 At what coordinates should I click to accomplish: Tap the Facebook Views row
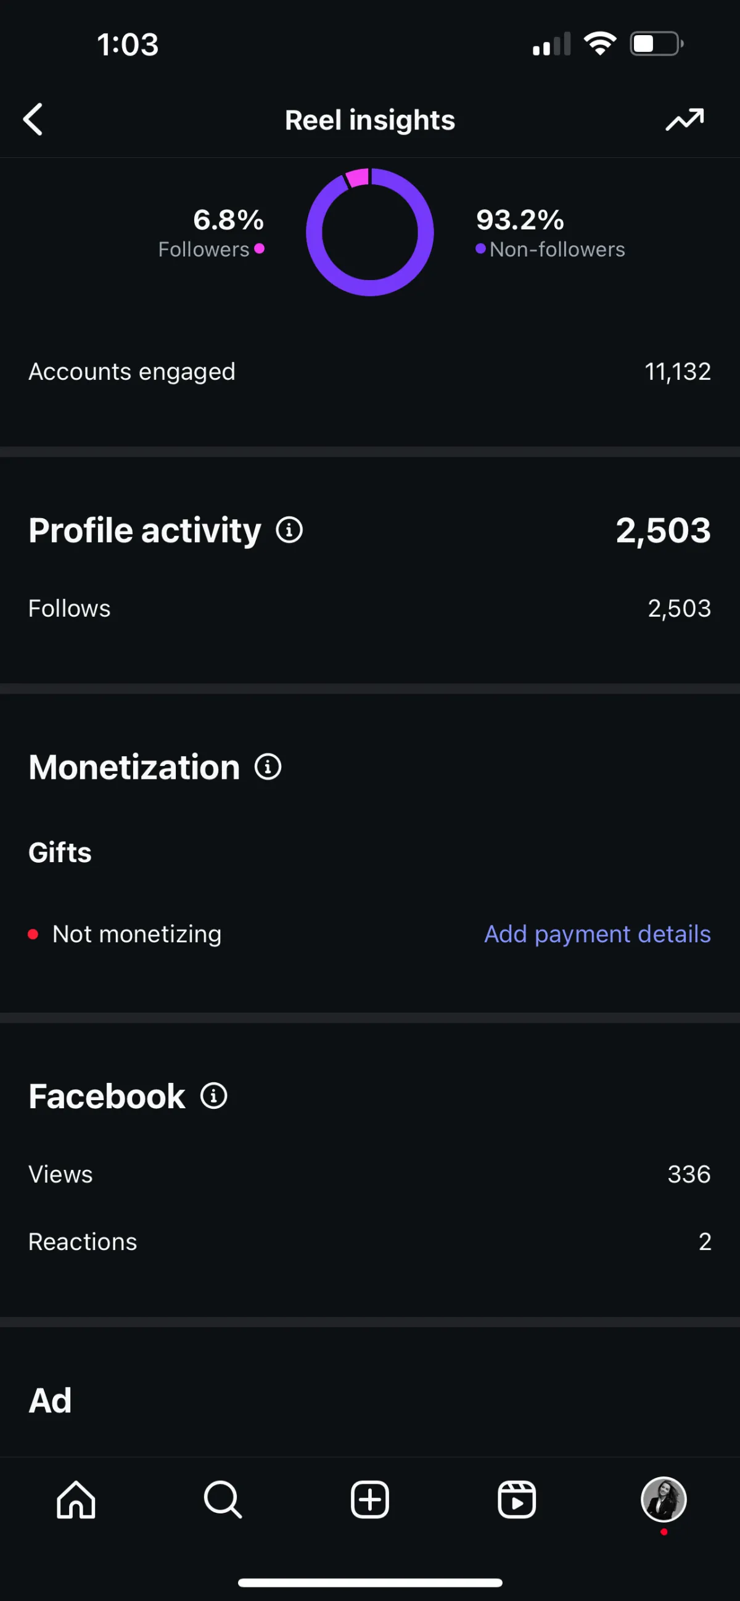[x=369, y=1174]
